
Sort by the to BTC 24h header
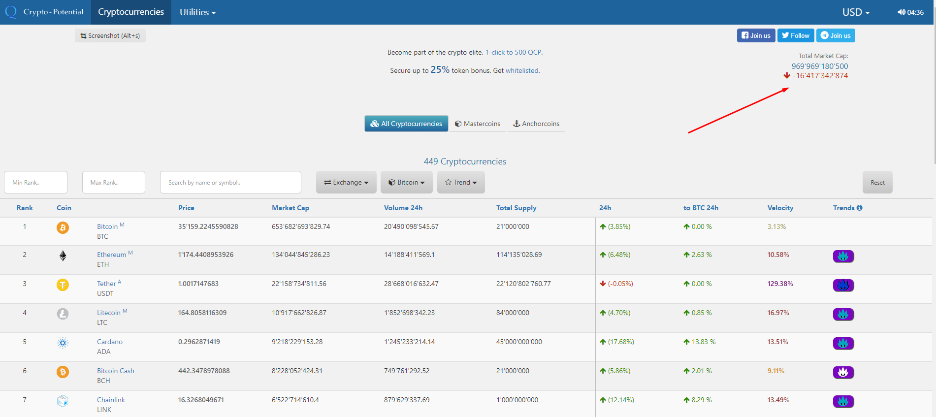[x=701, y=208]
